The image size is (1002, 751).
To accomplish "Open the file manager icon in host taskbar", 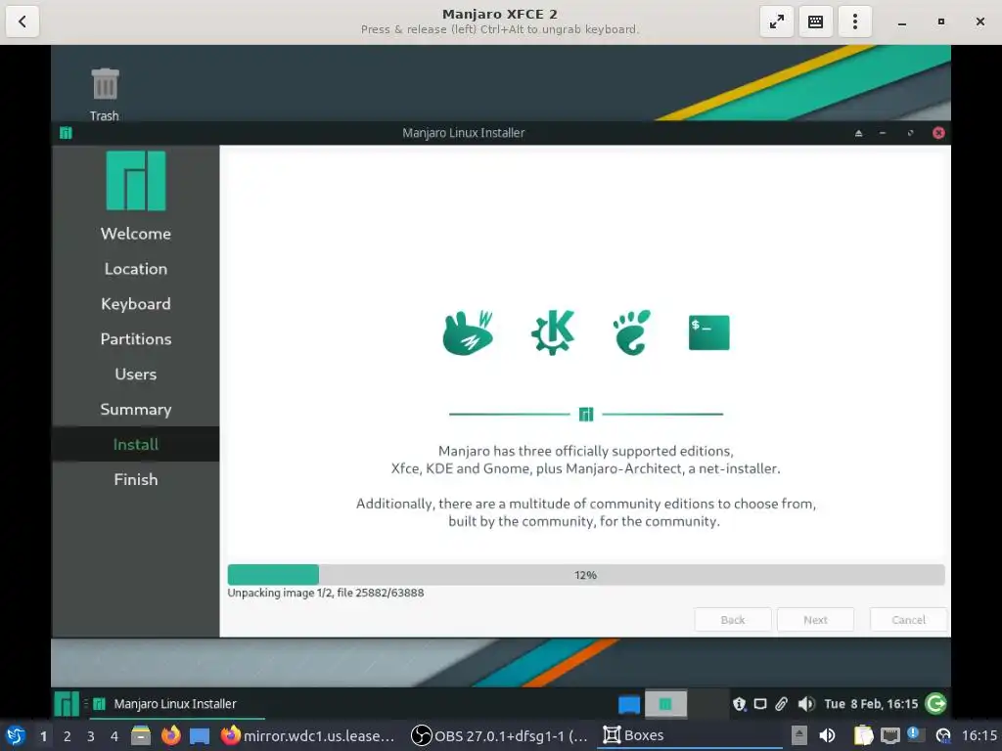I will (x=141, y=735).
